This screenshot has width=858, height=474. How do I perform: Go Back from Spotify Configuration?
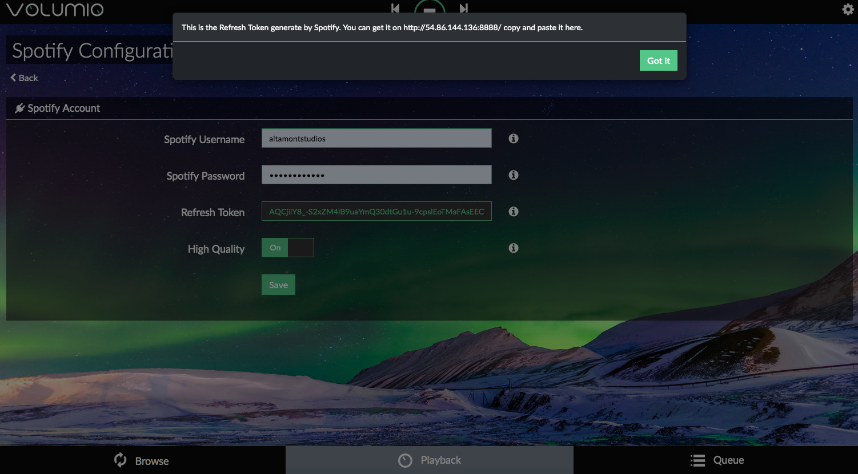point(24,78)
